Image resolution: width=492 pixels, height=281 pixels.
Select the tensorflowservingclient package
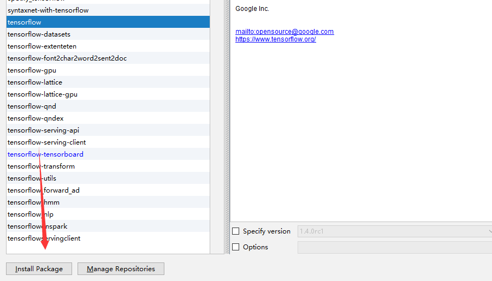point(108,238)
